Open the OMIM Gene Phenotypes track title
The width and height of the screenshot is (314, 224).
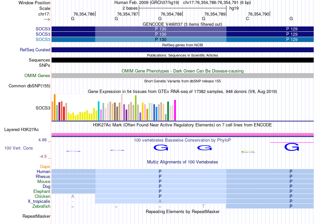coord(182,71)
